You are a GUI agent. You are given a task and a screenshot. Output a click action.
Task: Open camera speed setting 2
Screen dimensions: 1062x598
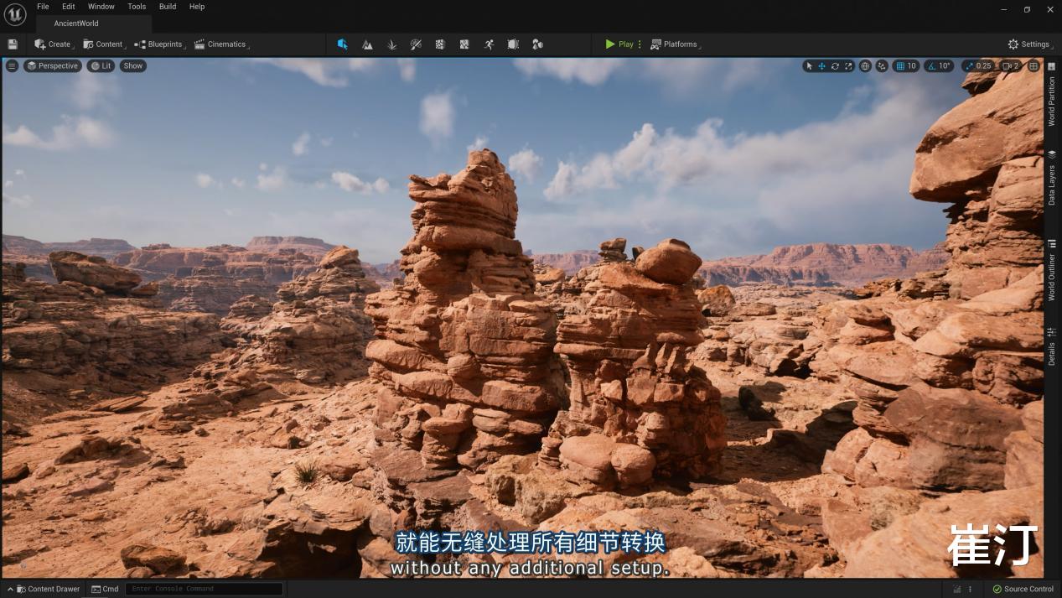[x=1013, y=66]
